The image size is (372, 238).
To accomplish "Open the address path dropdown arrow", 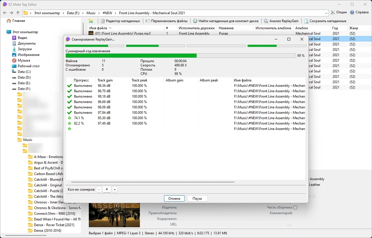I will tap(326, 13).
